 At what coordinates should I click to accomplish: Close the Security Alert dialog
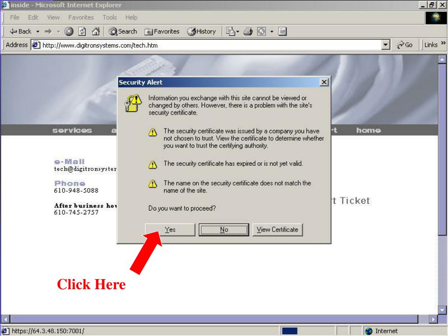324,82
